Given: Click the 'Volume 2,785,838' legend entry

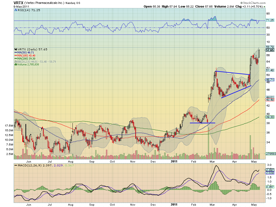Looking at the screenshot, I should tap(28, 65).
